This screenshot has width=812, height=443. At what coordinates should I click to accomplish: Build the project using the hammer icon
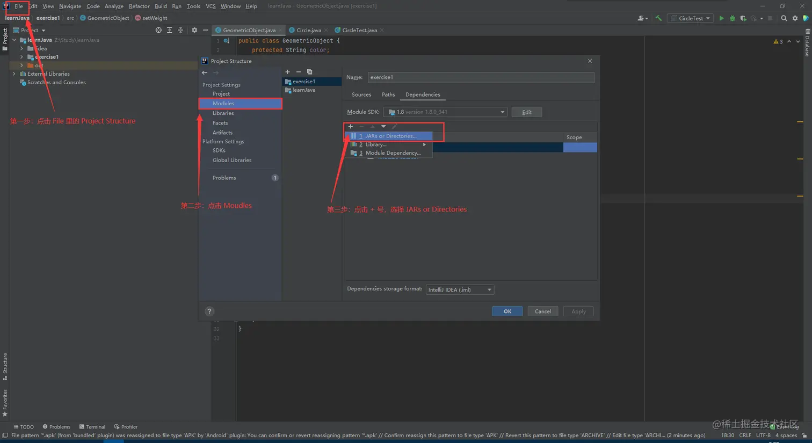coord(658,18)
